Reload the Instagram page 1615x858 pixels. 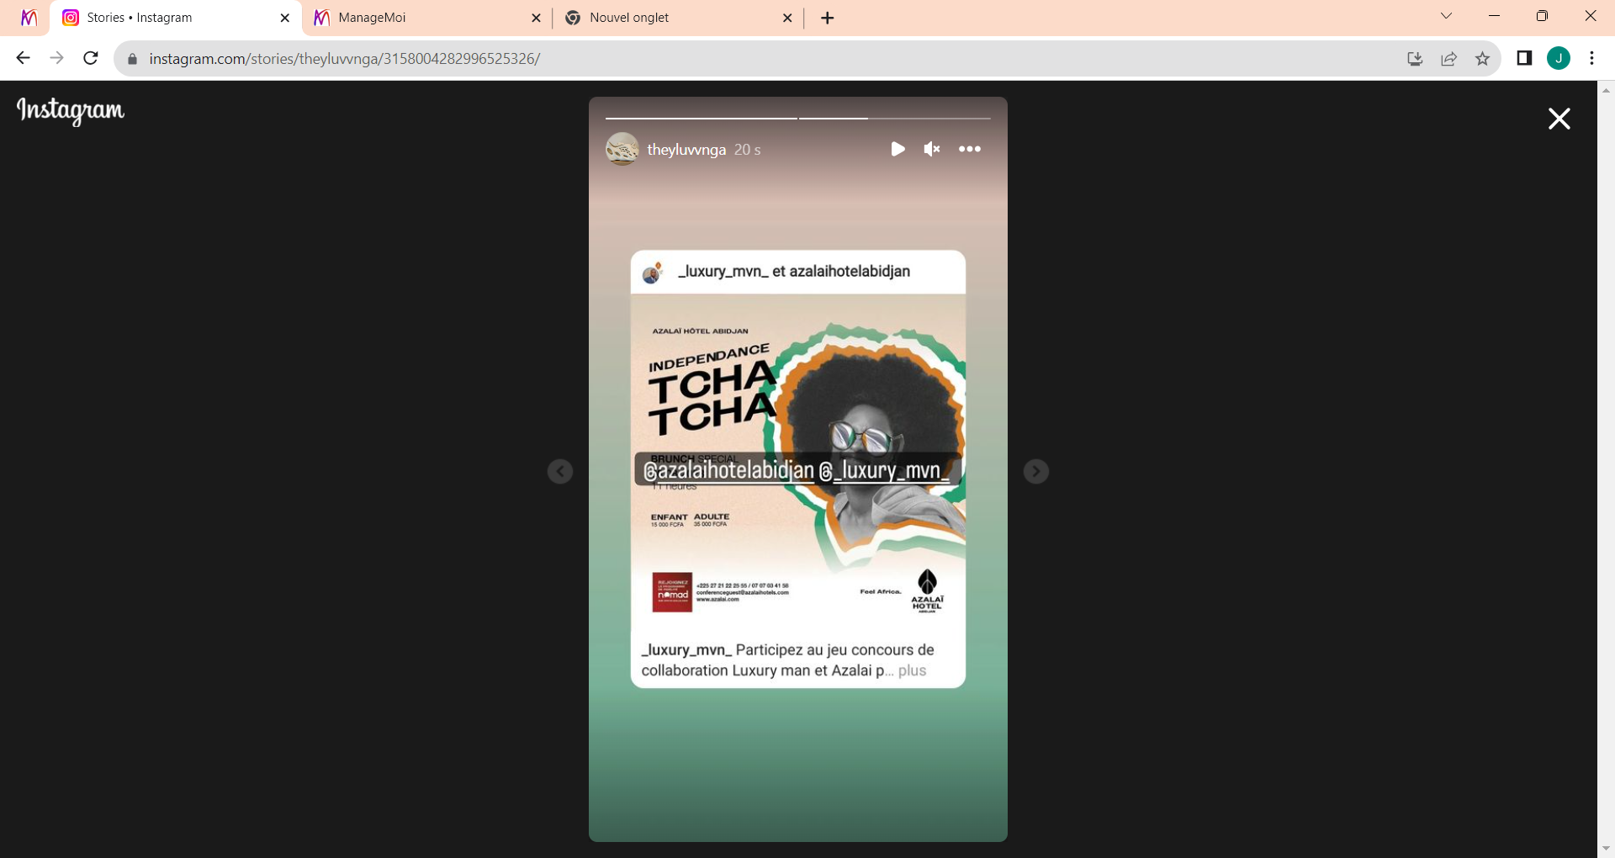[91, 58]
